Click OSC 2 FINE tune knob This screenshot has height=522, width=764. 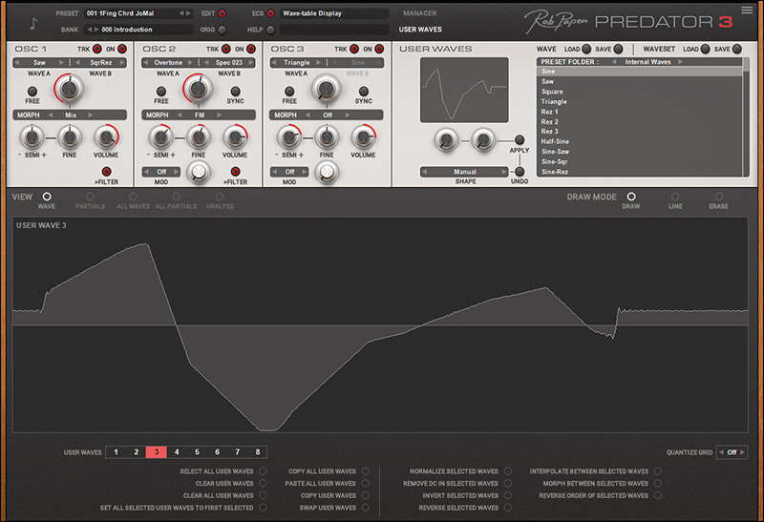(199, 136)
